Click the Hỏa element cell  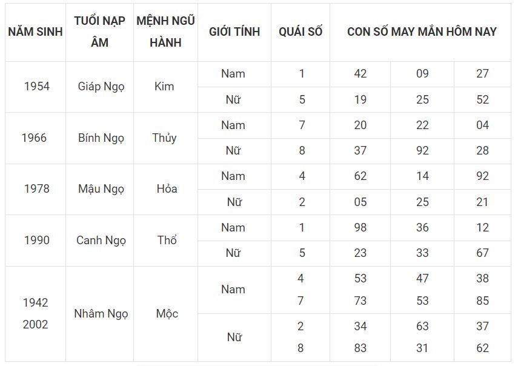click(166, 188)
